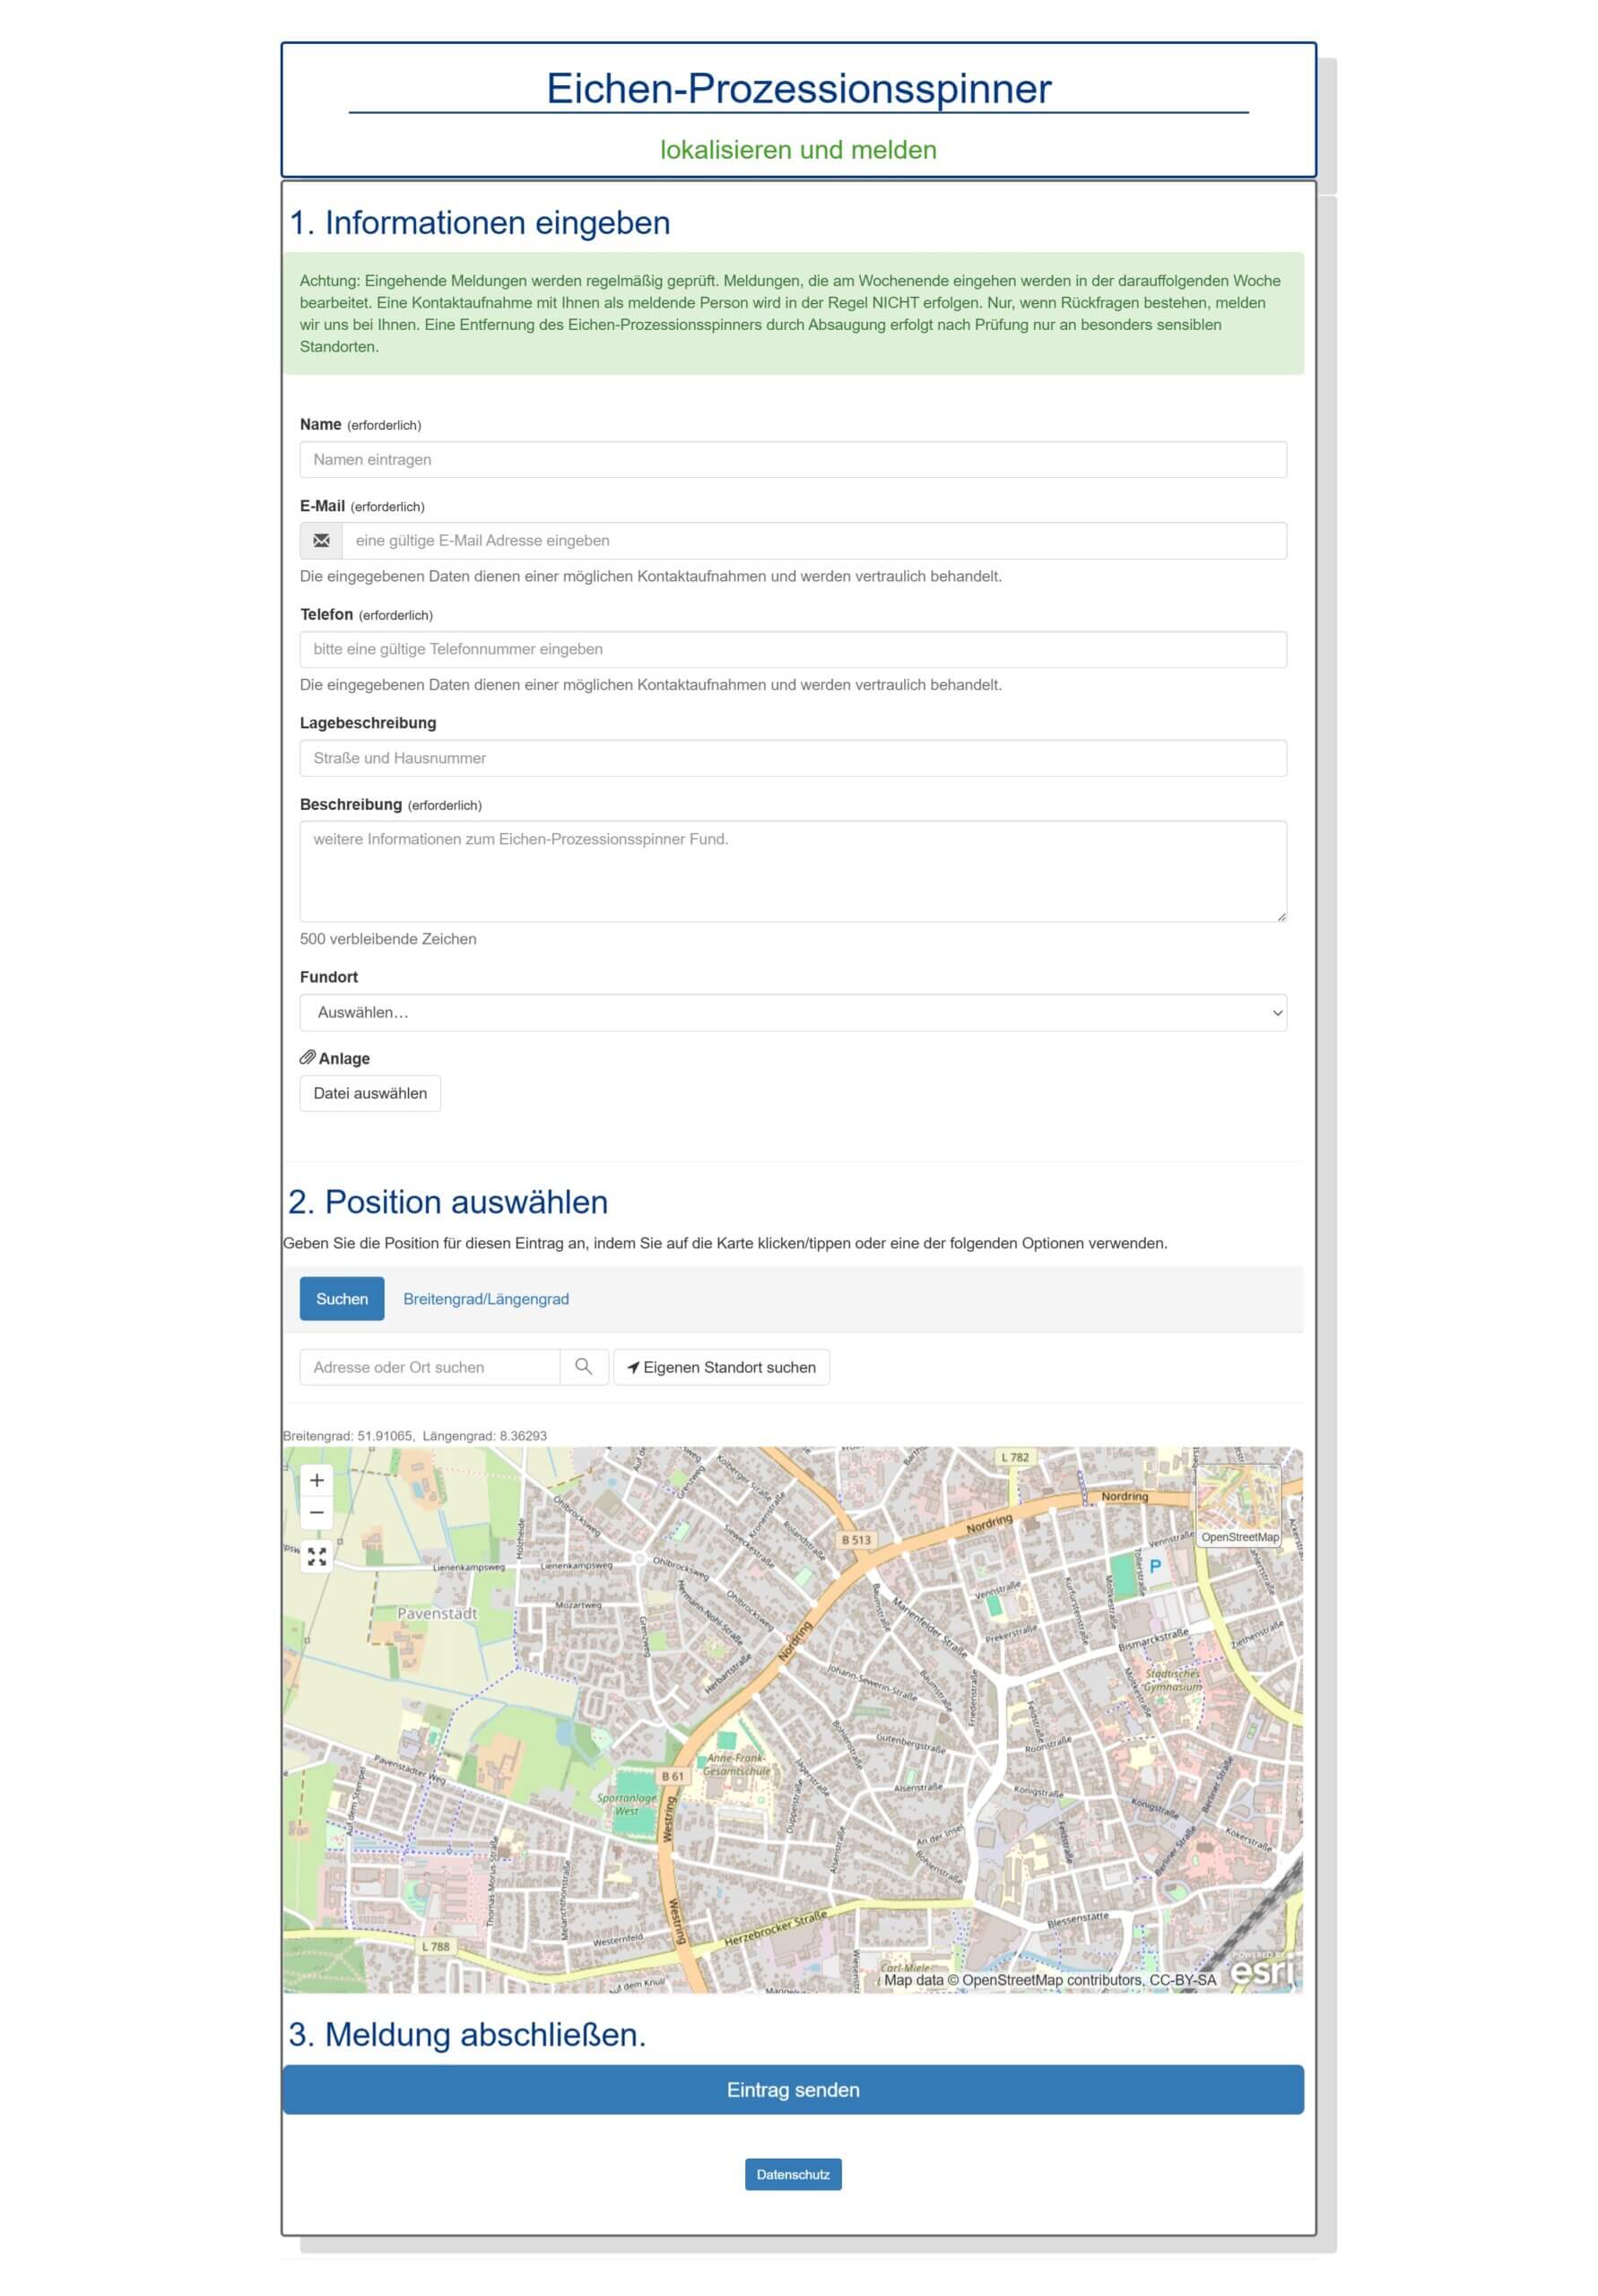
Task: Select the Suchen tab
Action: coord(341,1298)
